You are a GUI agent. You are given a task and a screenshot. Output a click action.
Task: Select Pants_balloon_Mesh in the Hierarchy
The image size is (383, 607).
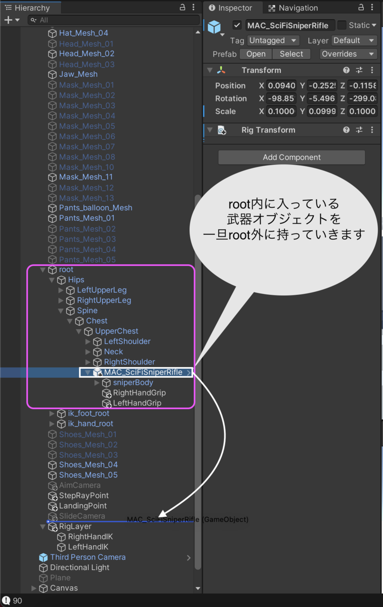pos(96,208)
